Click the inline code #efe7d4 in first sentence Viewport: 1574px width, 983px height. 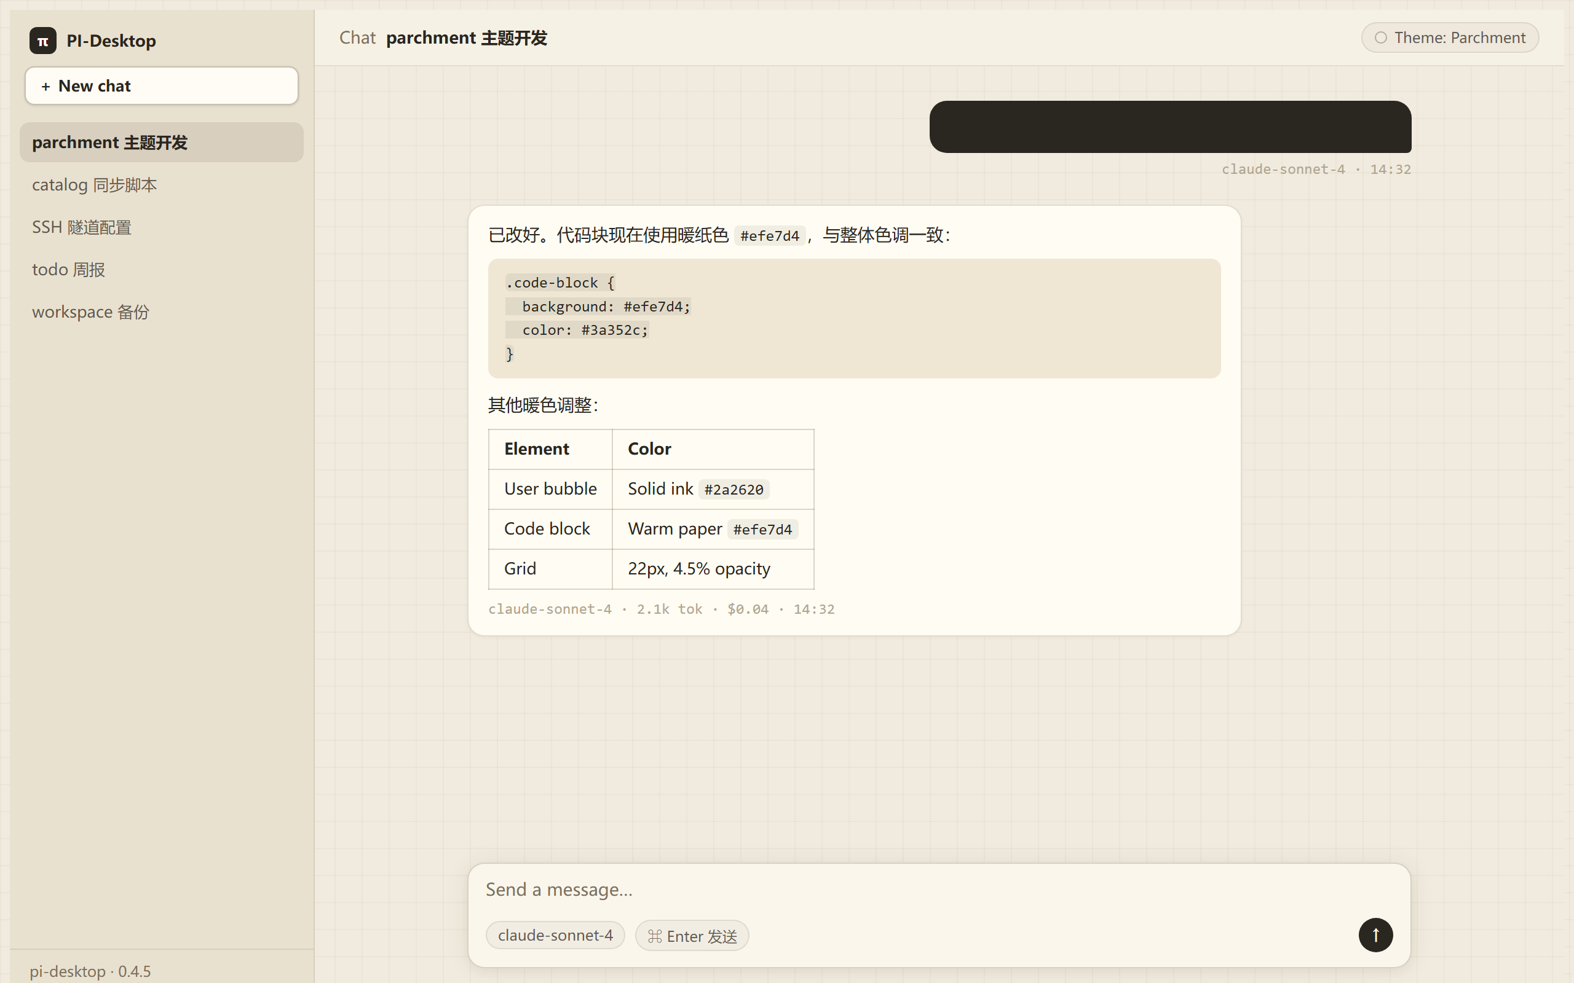tap(769, 235)
